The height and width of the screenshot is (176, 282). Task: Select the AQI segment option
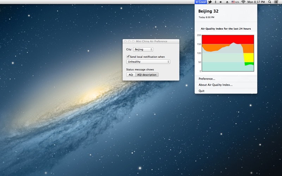coord(131,75)
